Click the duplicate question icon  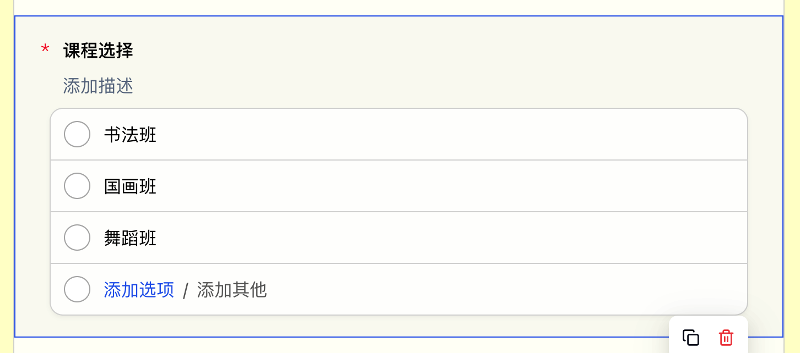(690, 337)
